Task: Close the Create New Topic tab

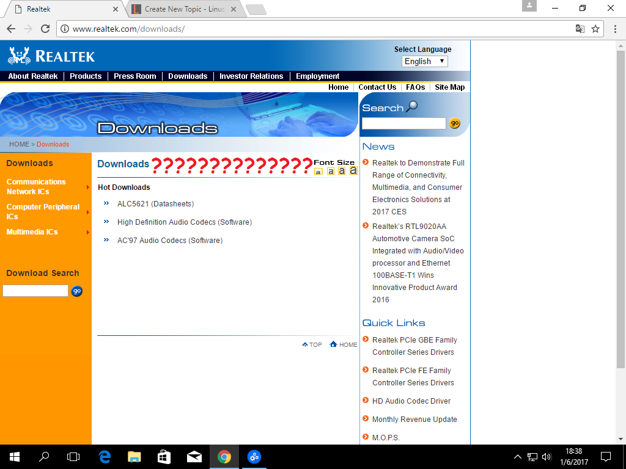Action: click(x=234, y=9)
